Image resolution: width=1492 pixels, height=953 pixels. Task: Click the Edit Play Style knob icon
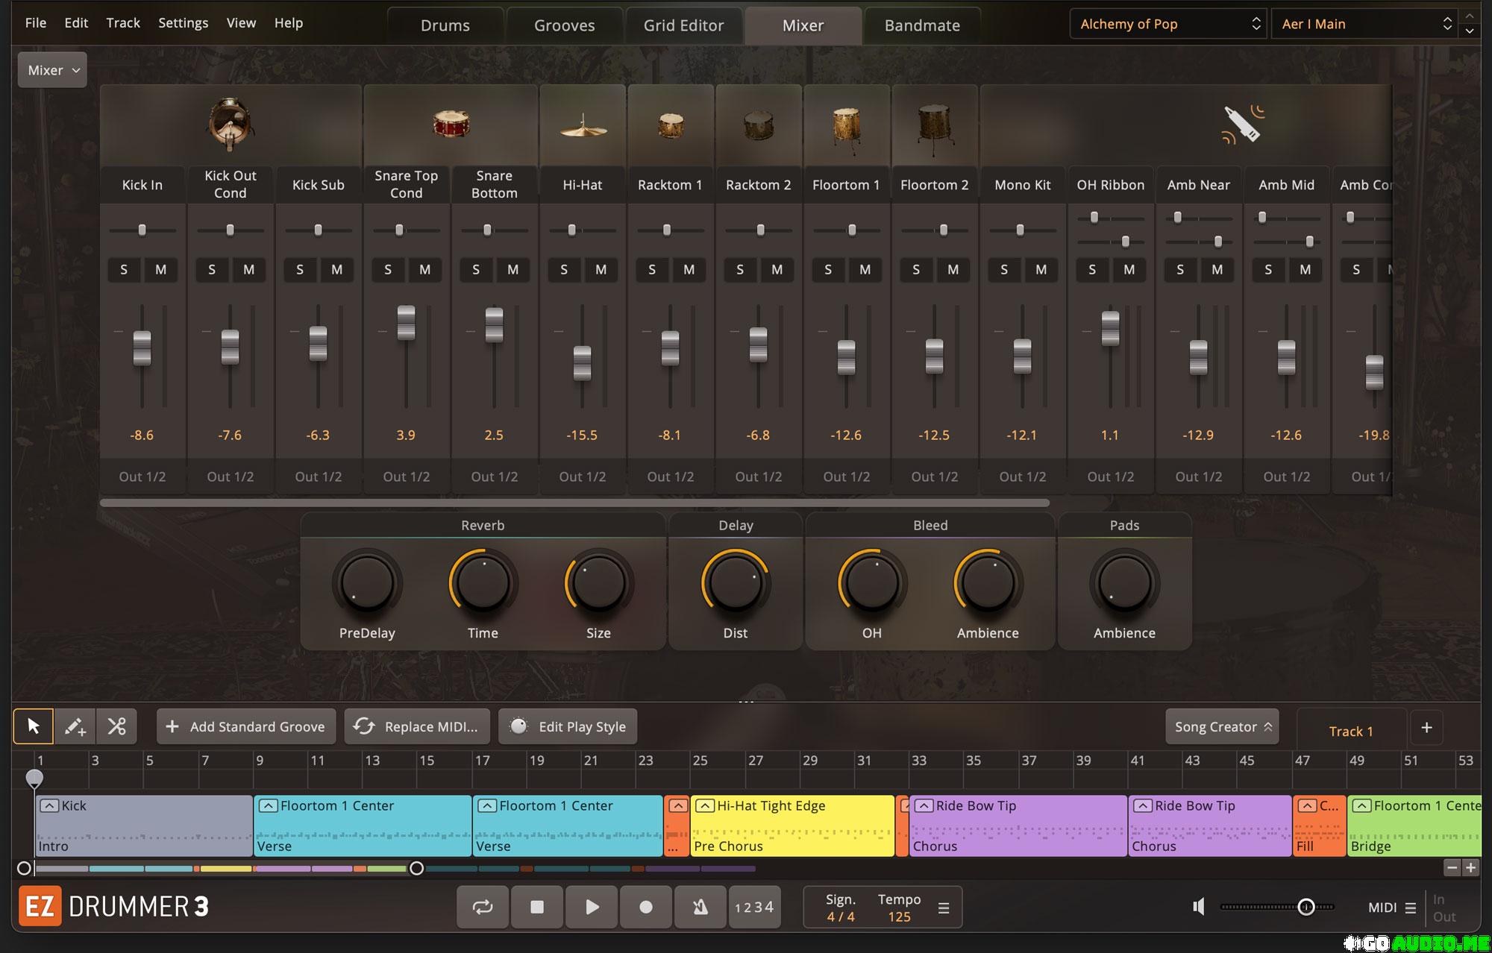pyautogui.click(x=518, y=726)
